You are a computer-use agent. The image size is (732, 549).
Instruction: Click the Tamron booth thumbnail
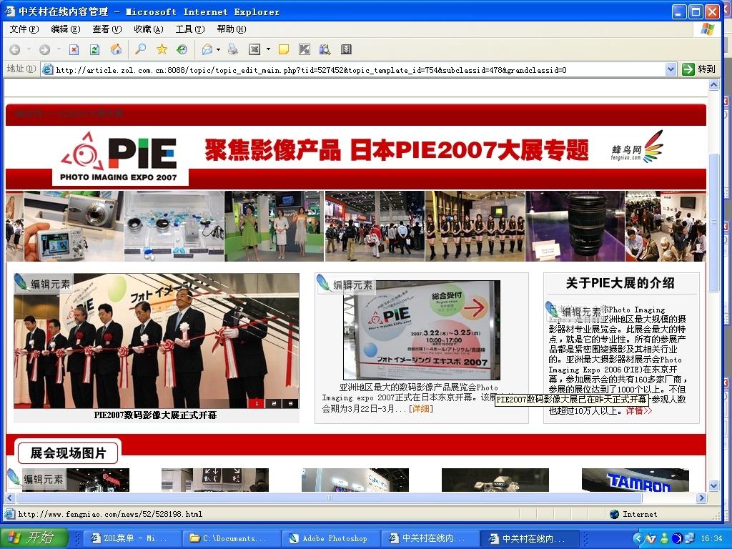[x=635, y=480]
